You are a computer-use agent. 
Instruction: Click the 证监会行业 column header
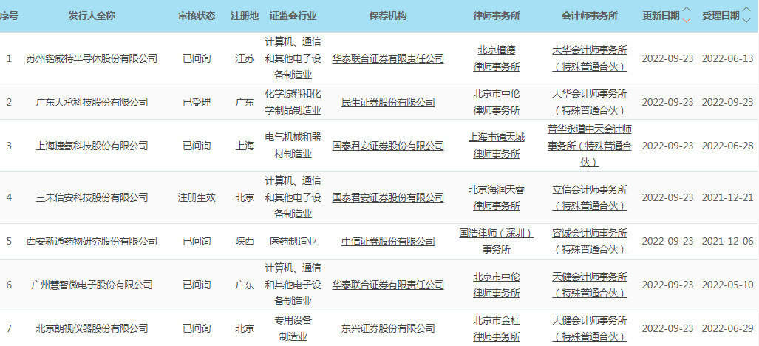pyautogui.click(x=293, y=16)
